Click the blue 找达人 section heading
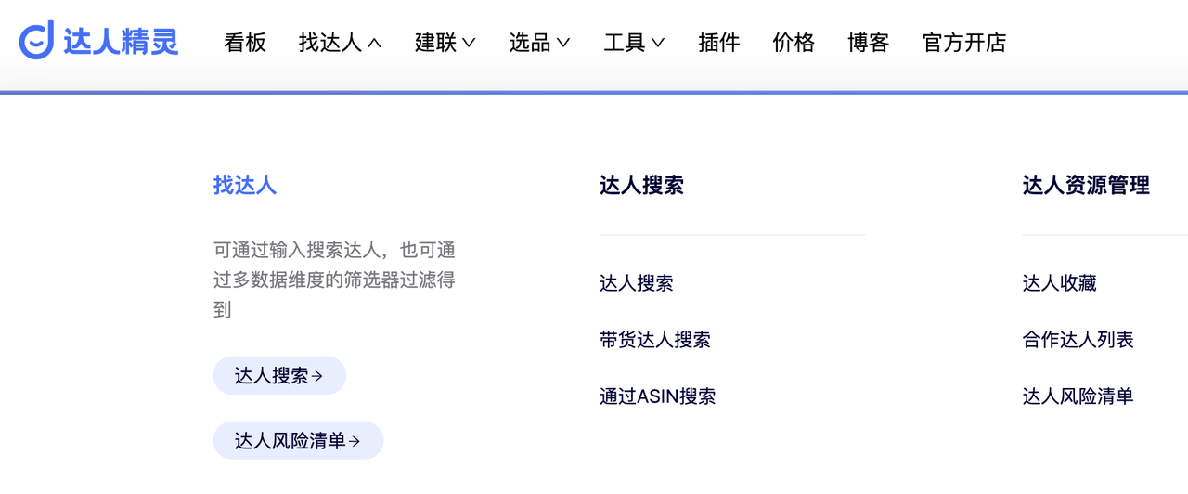Image resolution: width=1188 pixels, height=494 pixels. 245,185
